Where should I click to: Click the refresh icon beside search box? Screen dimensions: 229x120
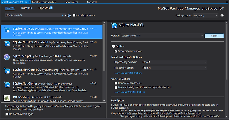tap(69, 16)
